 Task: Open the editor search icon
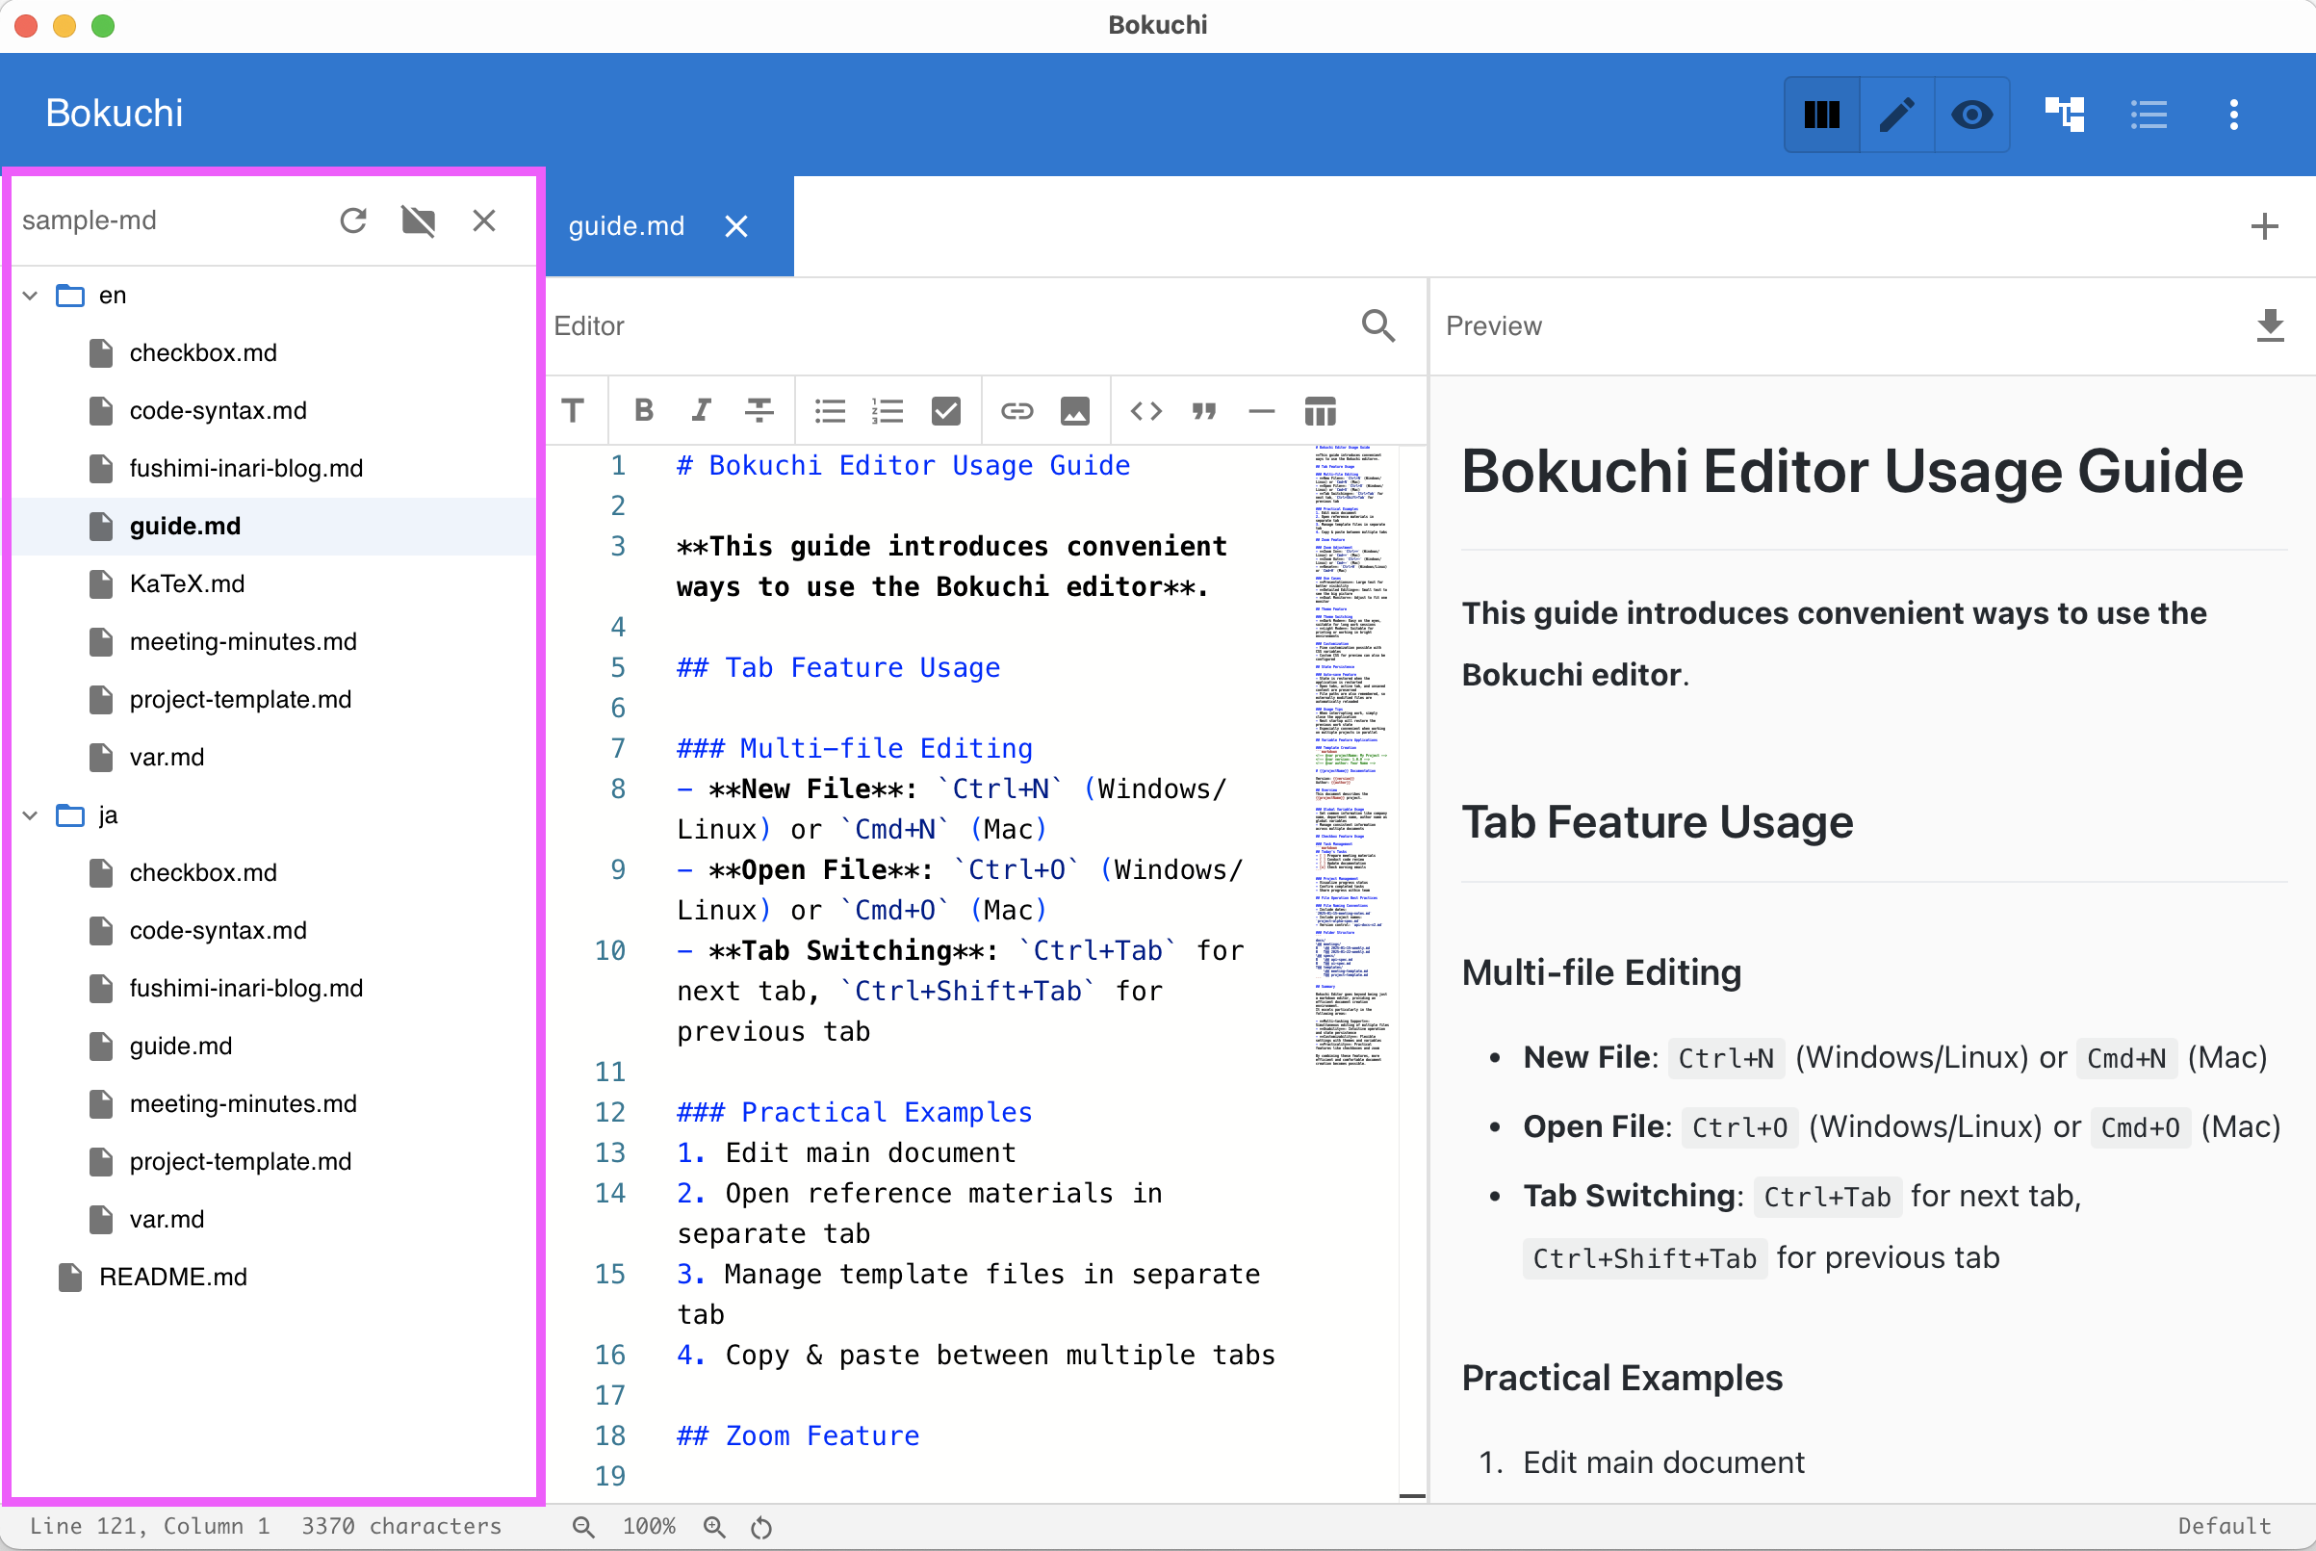[x=1377, y=325]
